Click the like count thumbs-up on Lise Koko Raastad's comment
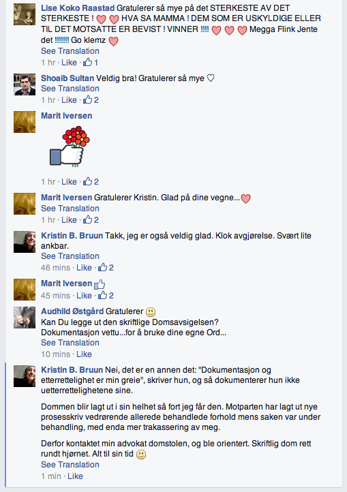 tap(91, 63)
